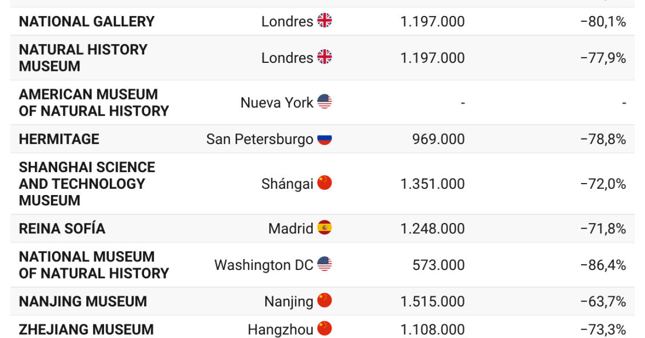Click the China flag beside Nanjing
The height and width of the screenshot is (338, 645).
click(324, 301)
